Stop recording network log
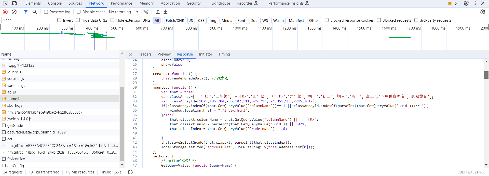Image resolution: width=489 pixels, height=176 pixels. 5,12
